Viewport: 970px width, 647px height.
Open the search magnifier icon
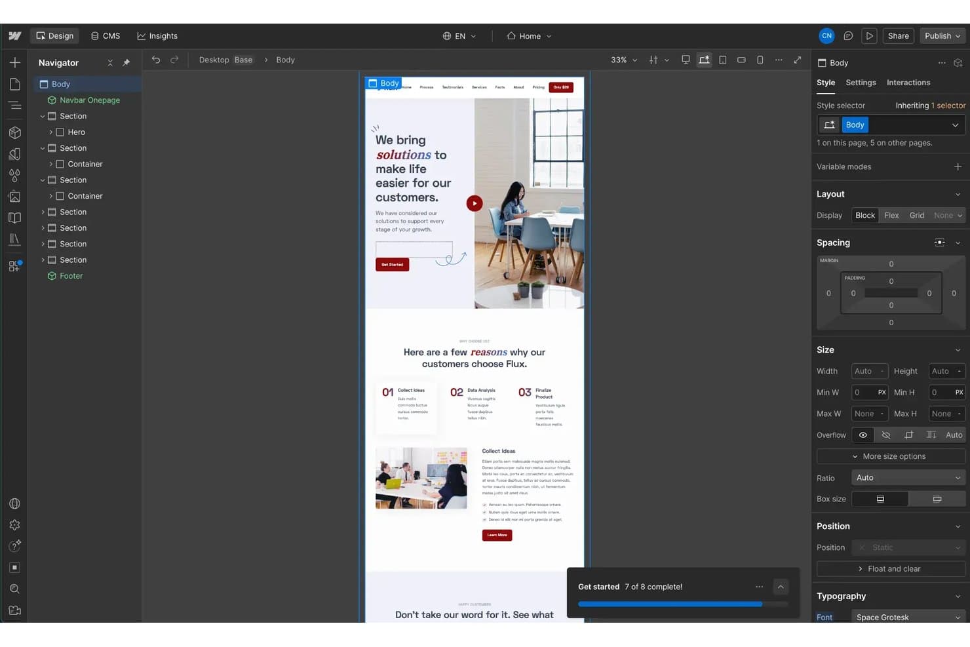[x=14, y=589]
